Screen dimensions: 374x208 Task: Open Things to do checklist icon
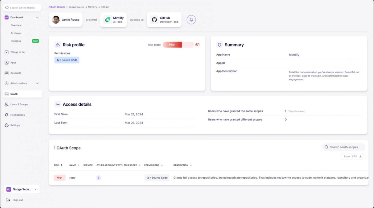7,52
